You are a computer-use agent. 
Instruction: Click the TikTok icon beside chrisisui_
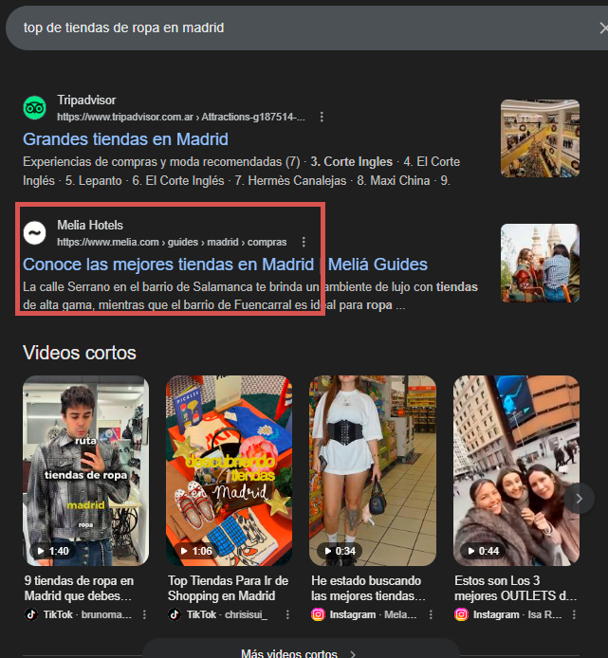tap(175, 614)
